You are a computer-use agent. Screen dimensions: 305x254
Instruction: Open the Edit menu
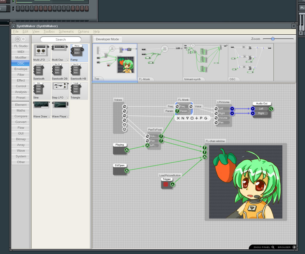pyautogui.click(x=25, y=31)
